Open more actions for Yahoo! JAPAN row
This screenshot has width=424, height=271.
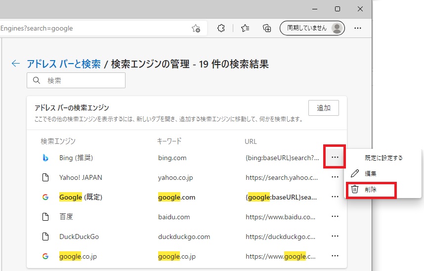coord(335,177)
